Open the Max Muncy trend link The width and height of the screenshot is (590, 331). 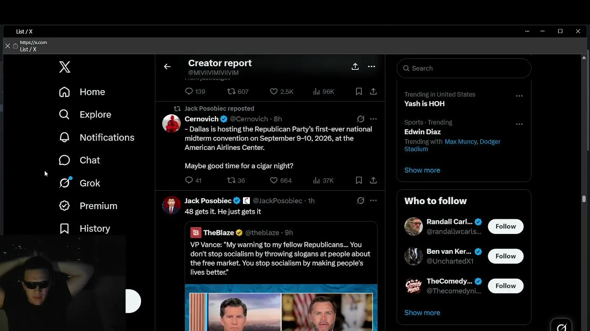(x=461, y=142)
